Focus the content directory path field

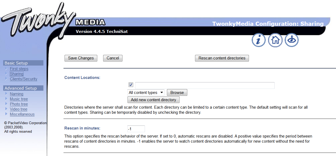pos(205,85)
